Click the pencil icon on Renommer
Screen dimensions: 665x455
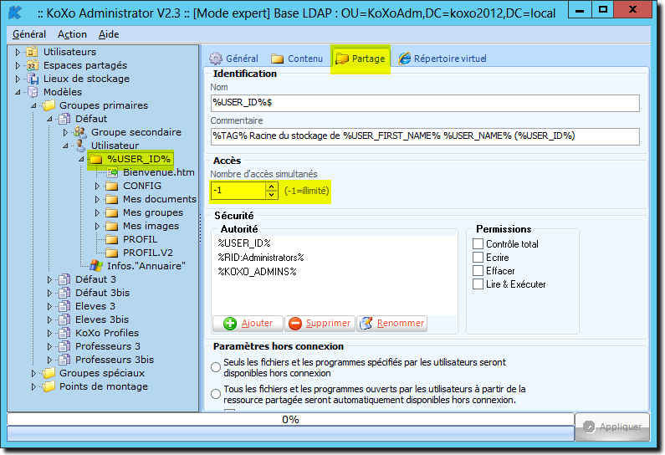[x=366, y=323]
